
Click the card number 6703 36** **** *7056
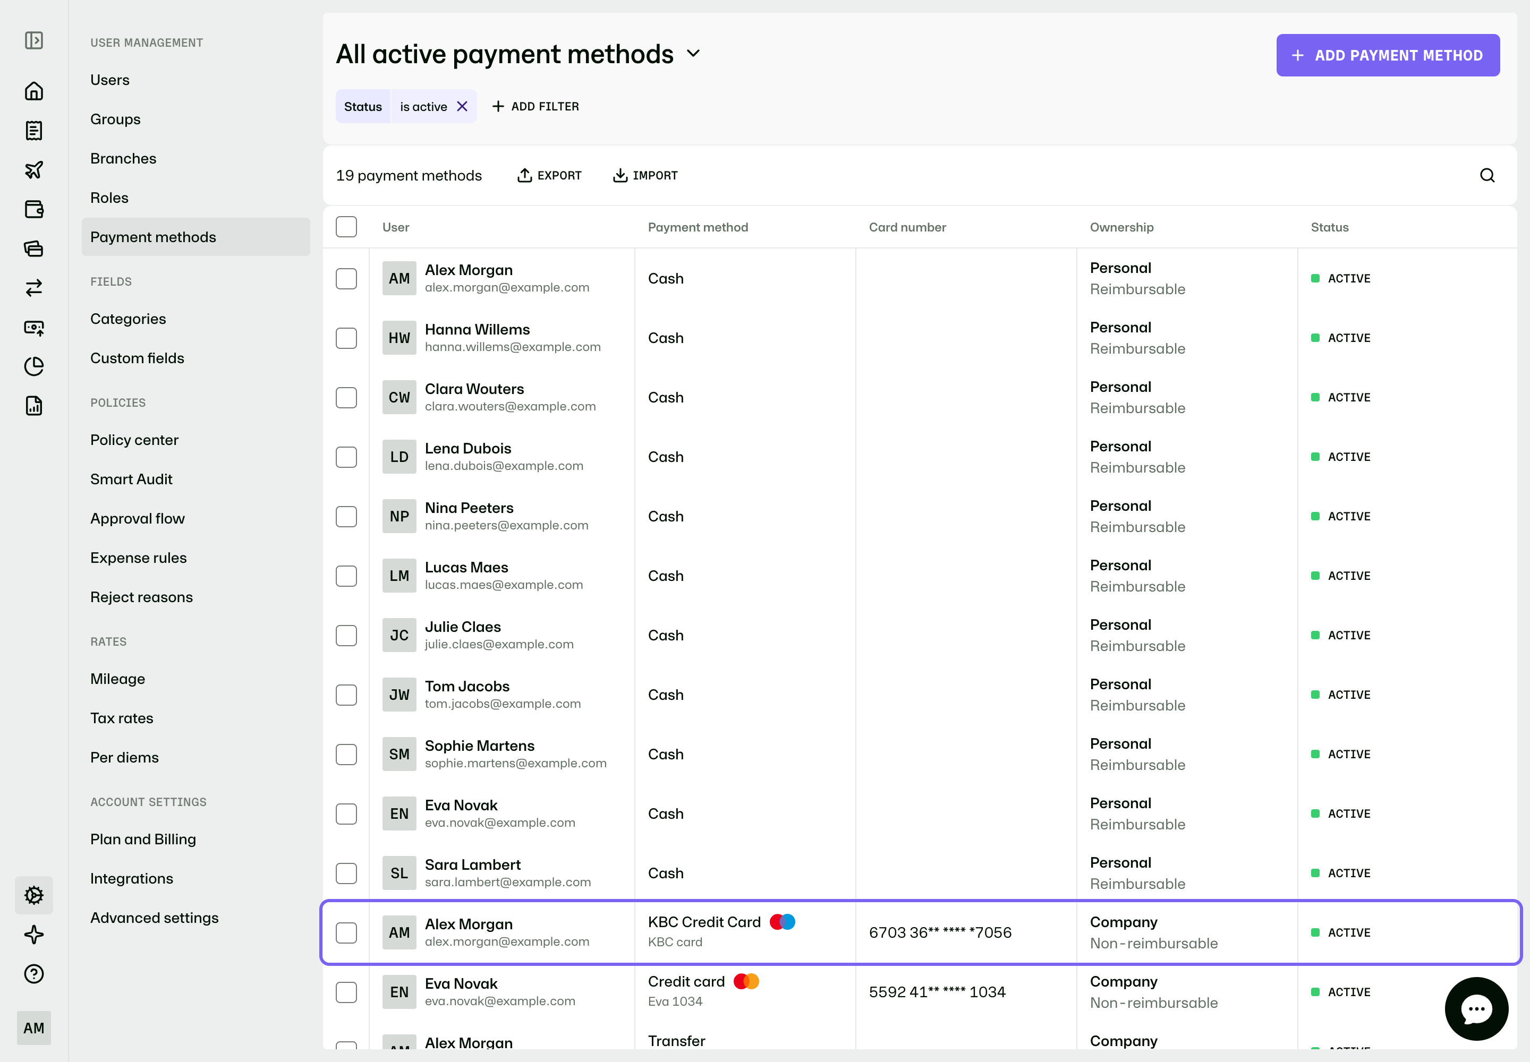click(x=940, y=933)
